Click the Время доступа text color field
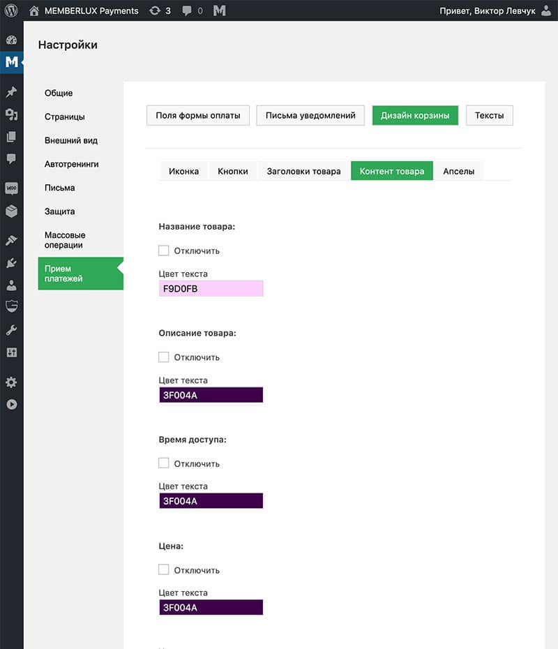This screenshot has width=558, height=649. [x=211, y=501]
